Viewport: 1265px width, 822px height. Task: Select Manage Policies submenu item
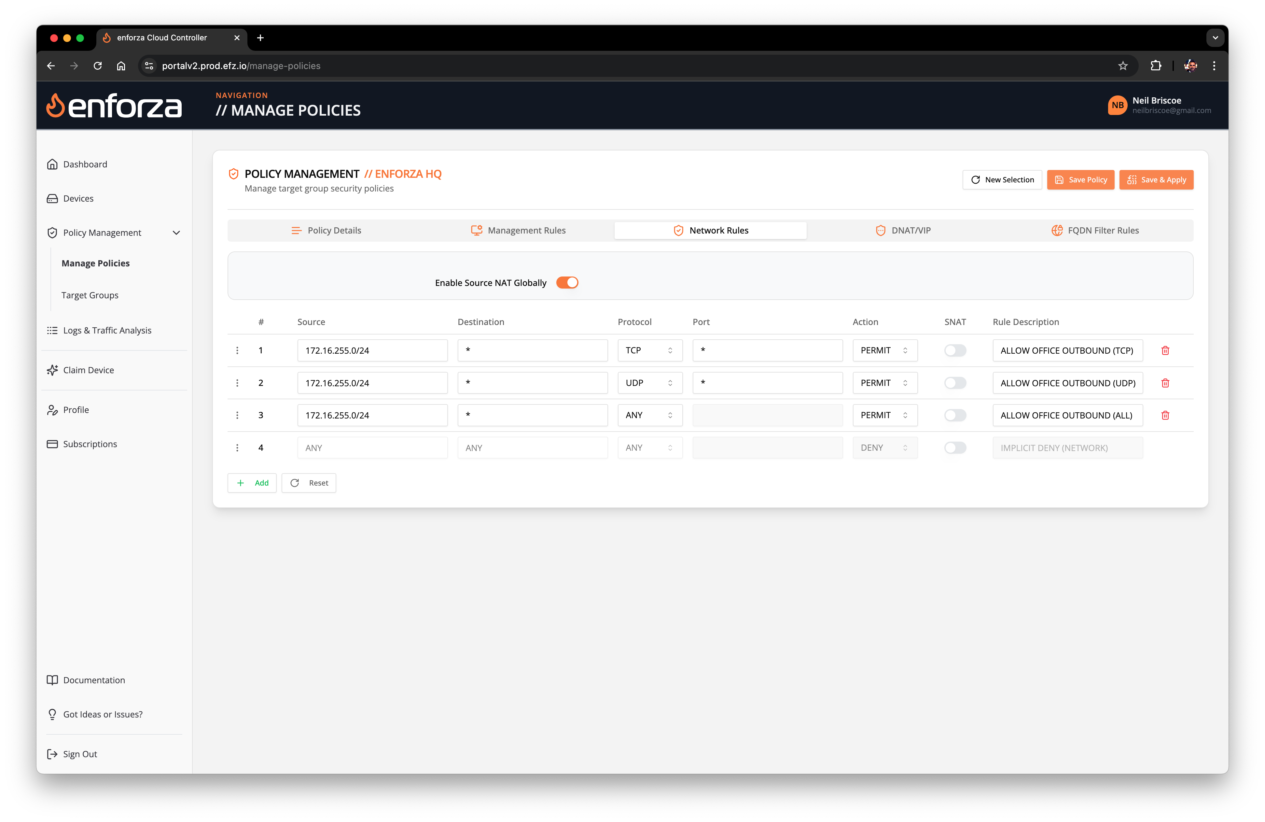coord(96,263)
